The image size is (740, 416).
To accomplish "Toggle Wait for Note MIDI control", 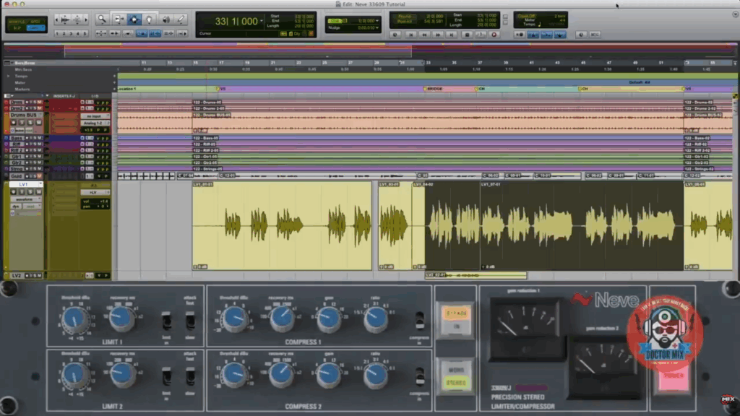I will [520, 35].
